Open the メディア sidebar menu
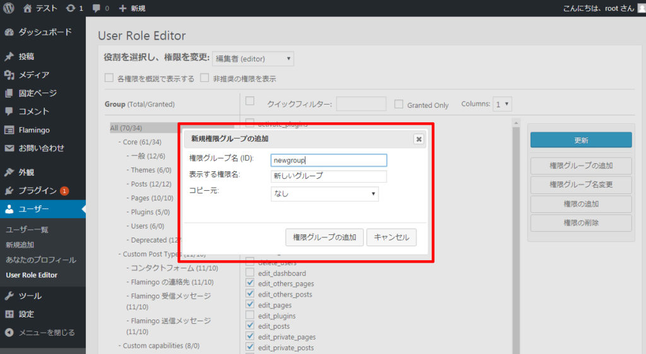Viewport: 646px width, 354px height. point(33,75)
